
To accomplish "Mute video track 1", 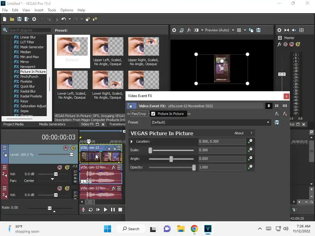I will click(x=66, y=148).
